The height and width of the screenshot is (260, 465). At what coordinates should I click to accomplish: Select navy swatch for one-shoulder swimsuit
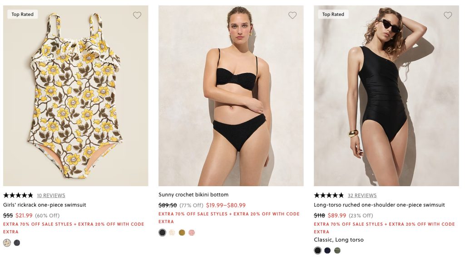click(327, 250)
